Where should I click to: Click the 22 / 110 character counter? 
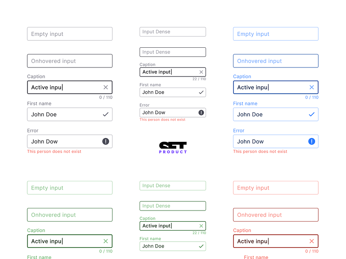[199, 79]
